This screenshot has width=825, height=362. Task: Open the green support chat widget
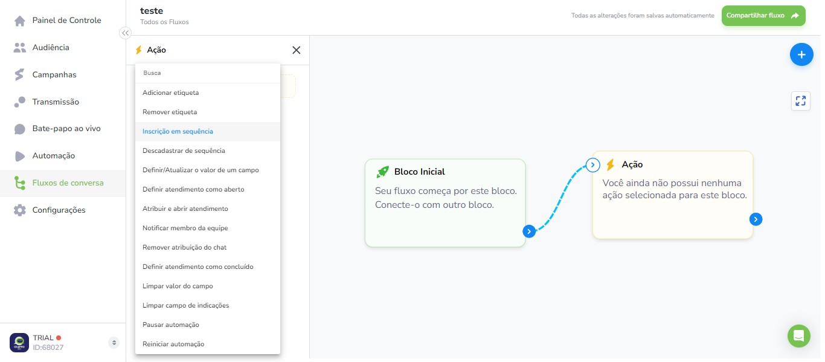point(798,336)
